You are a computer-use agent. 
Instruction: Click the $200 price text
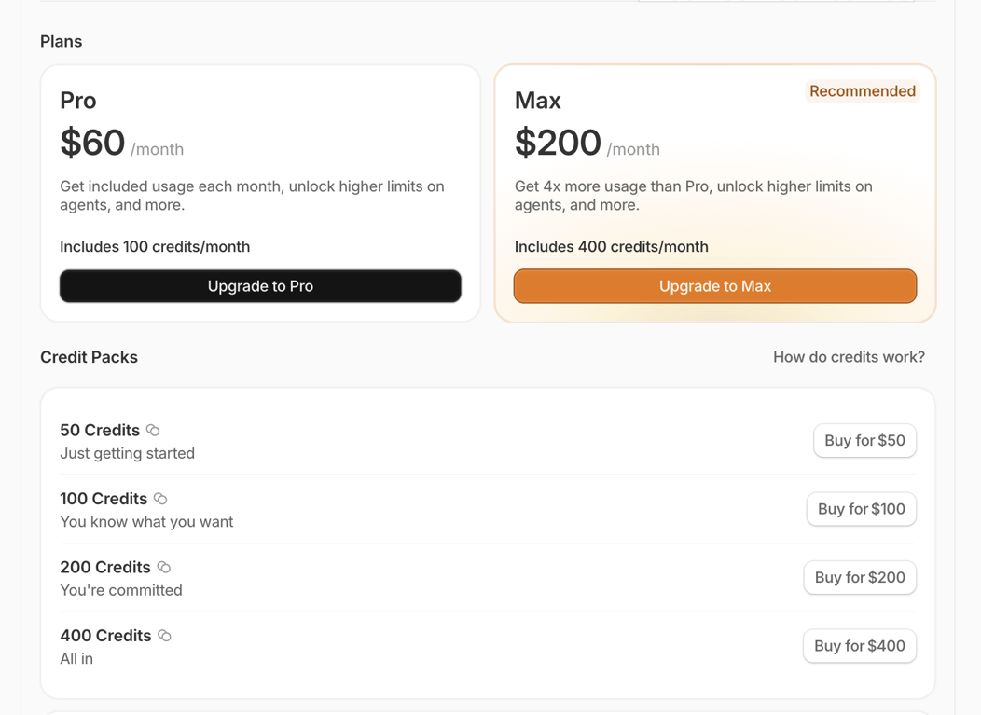pyautogui.click(x=558, y=143)
